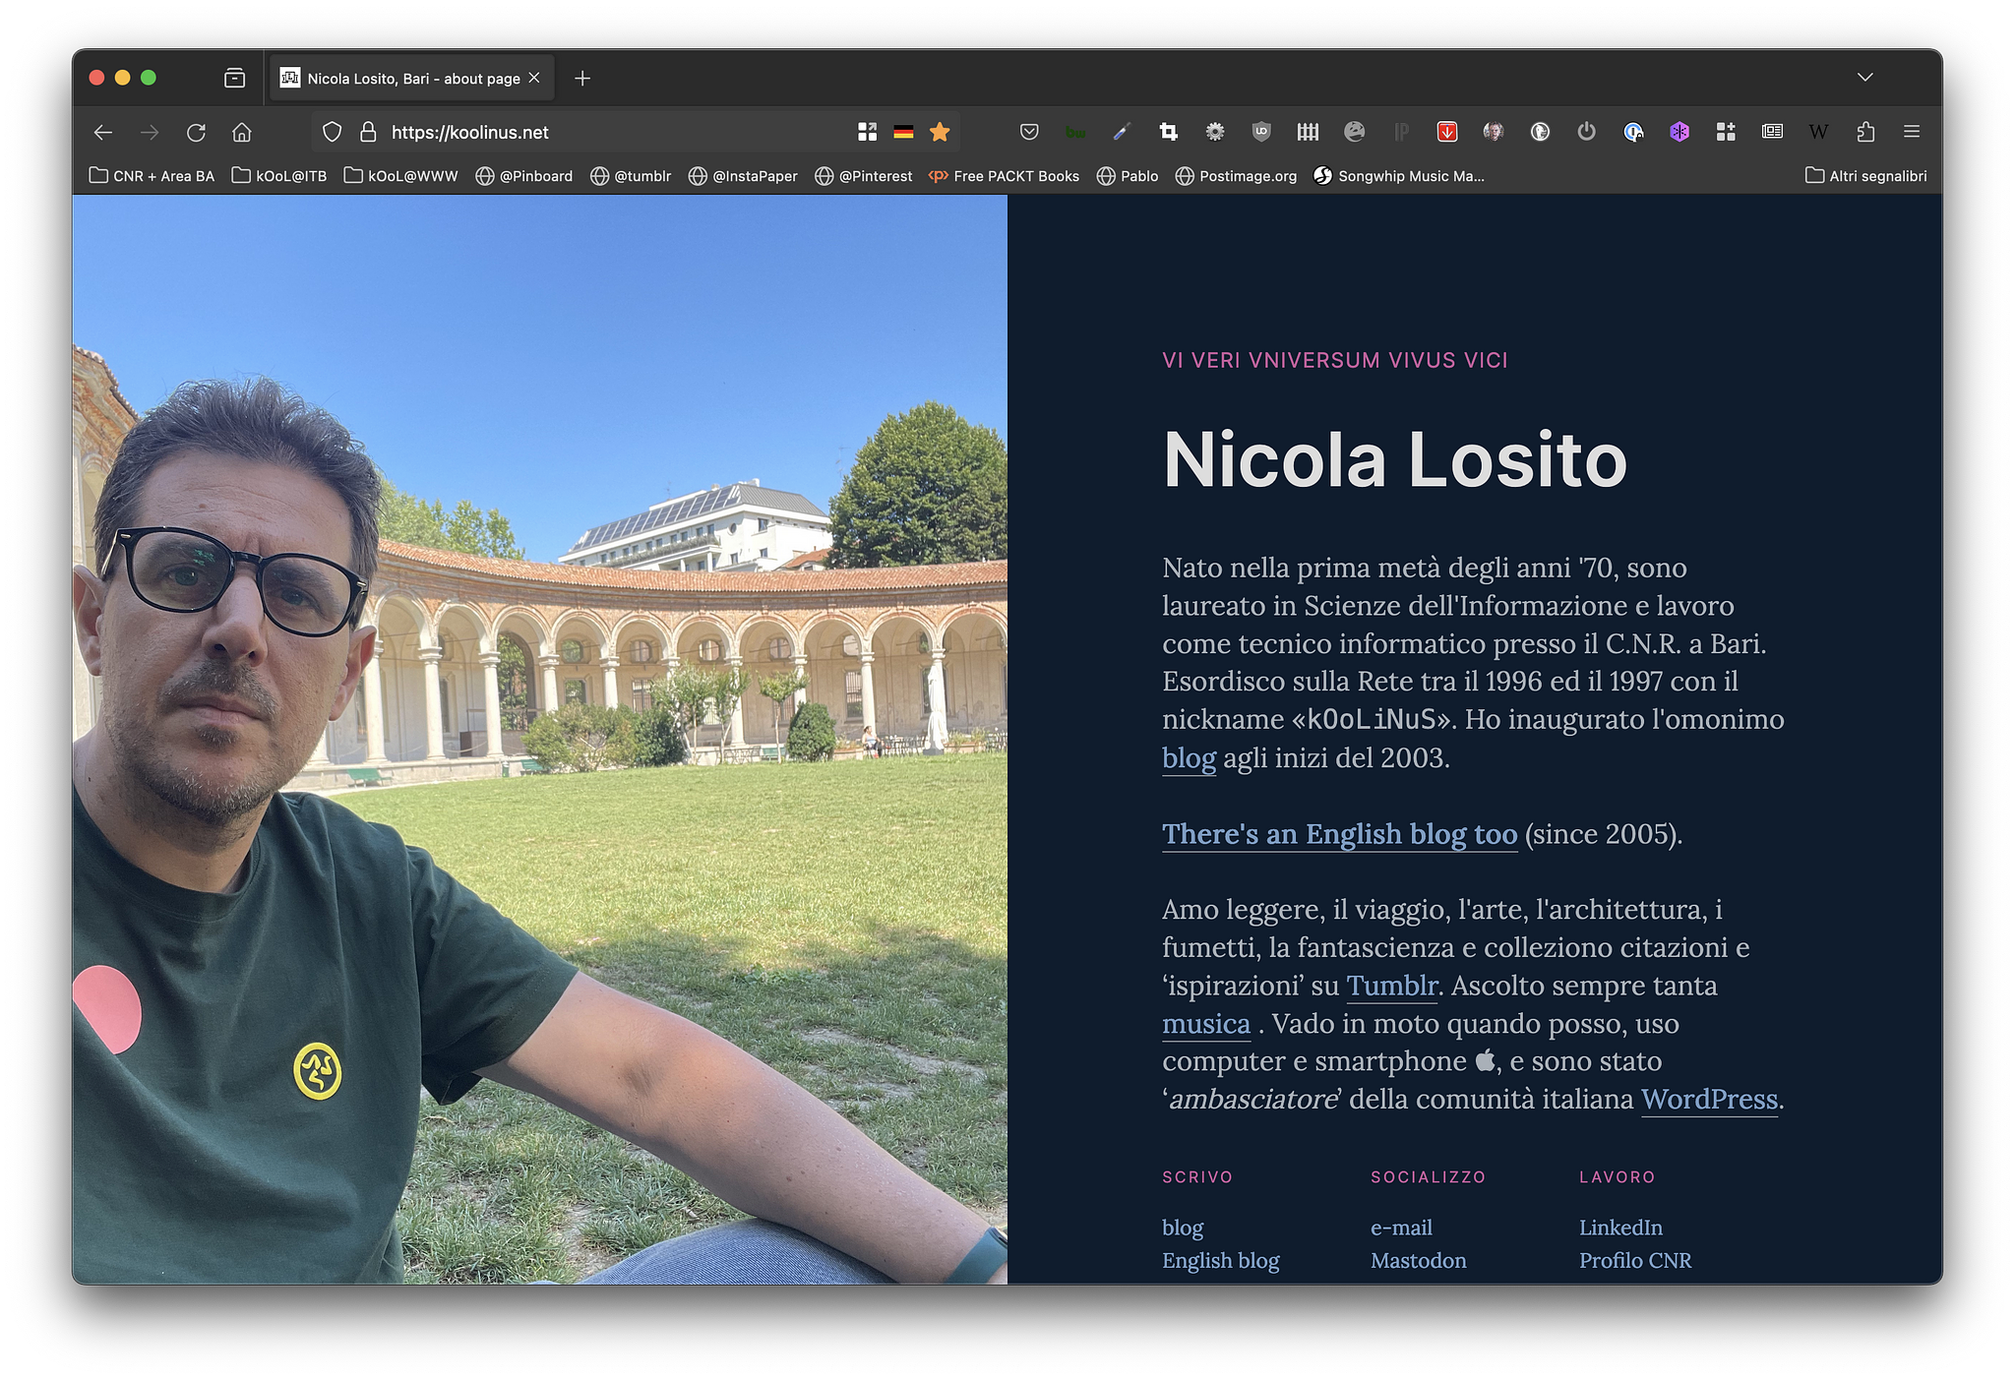Go back to the previous page
The image size is (2015, 1380).
click(103, 132)
